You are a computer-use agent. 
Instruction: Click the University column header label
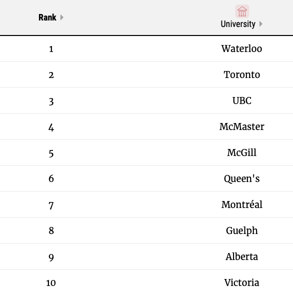[238, 24]
